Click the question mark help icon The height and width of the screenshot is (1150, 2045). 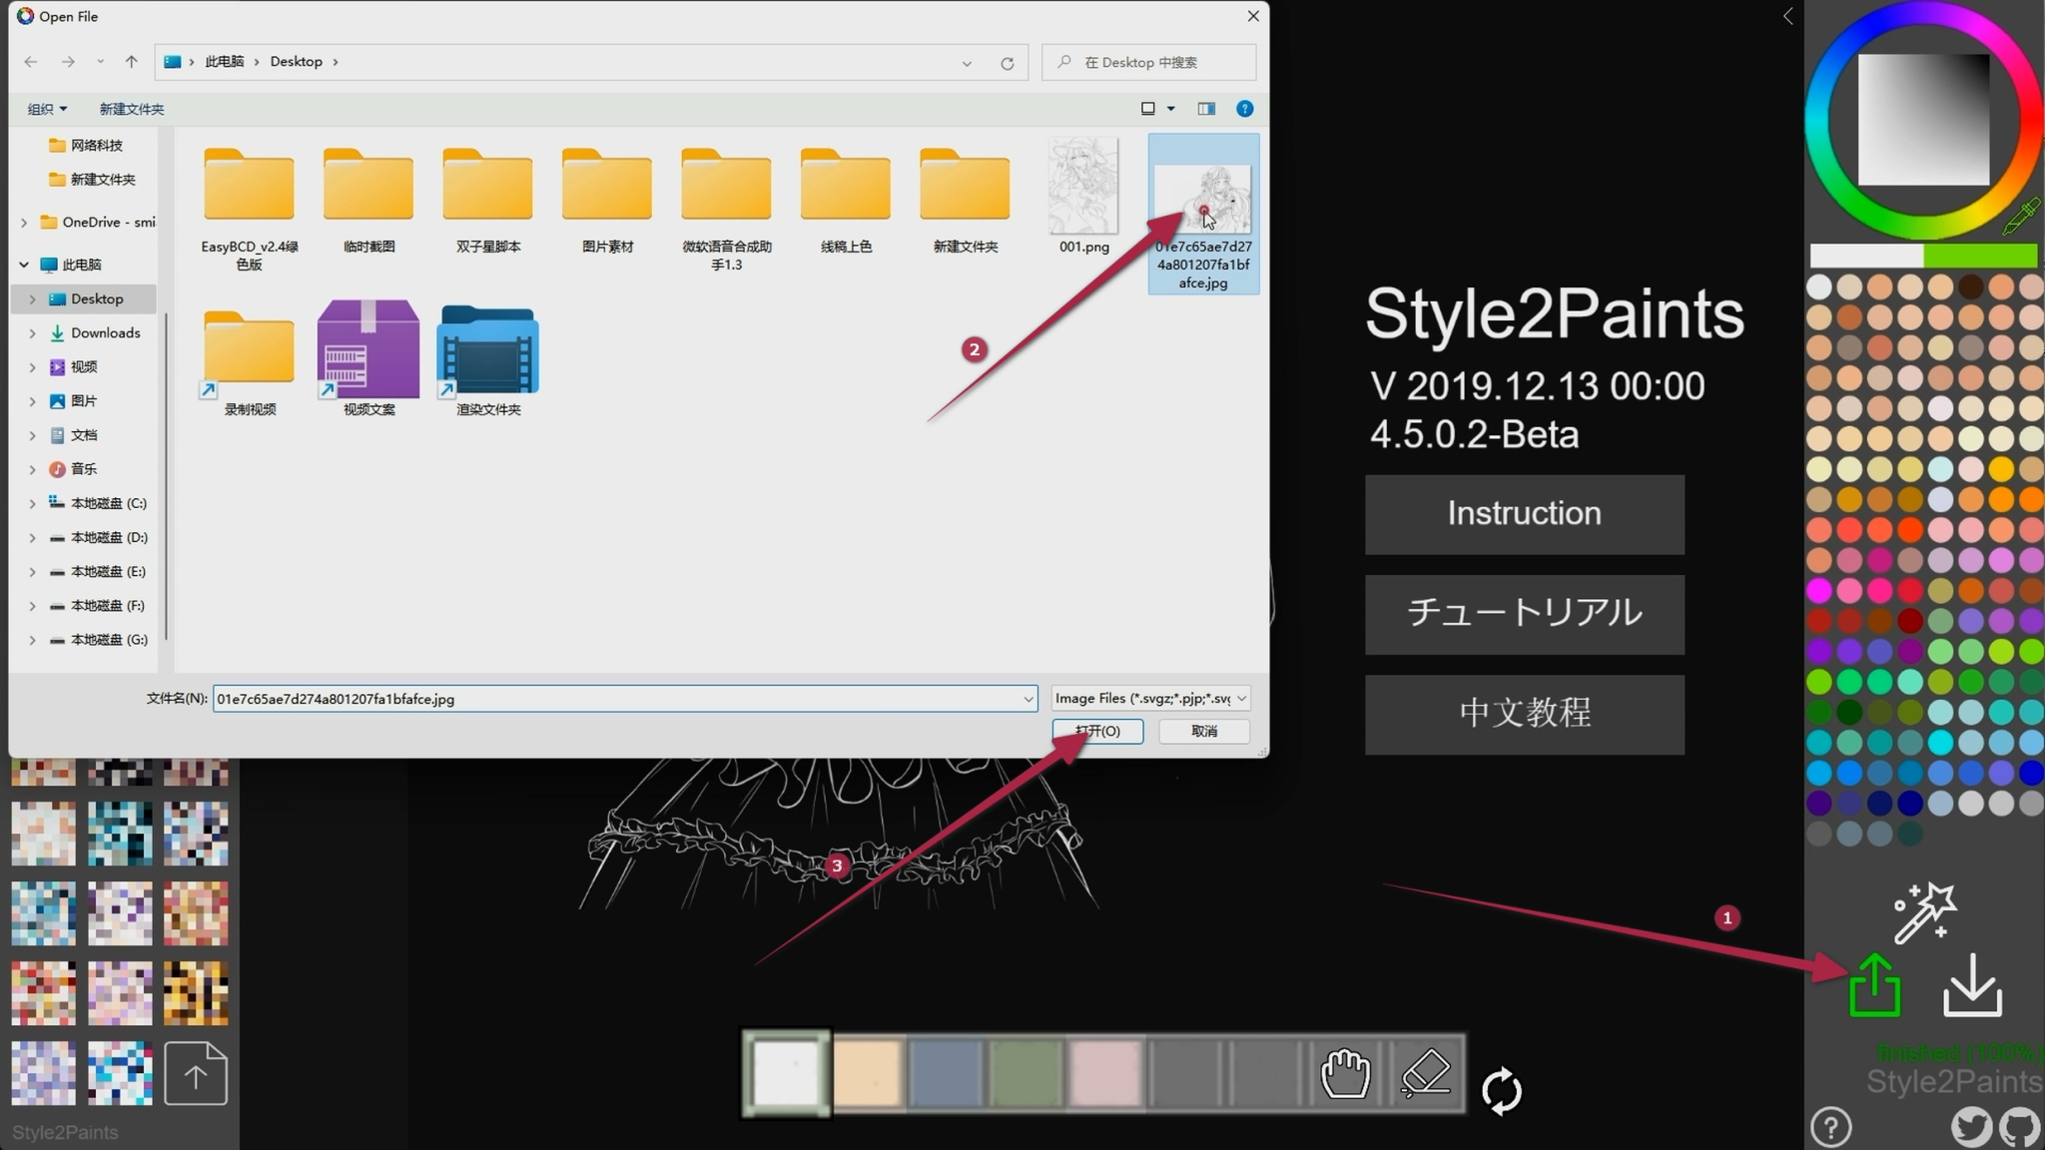[x=1830, y=1128]
